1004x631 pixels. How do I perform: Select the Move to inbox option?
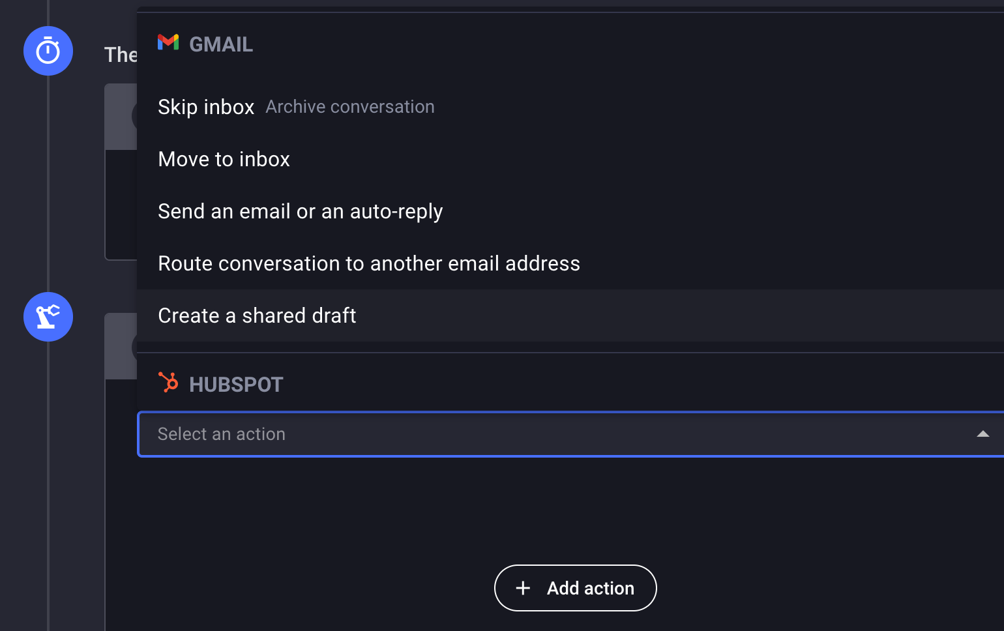(224, 159)
